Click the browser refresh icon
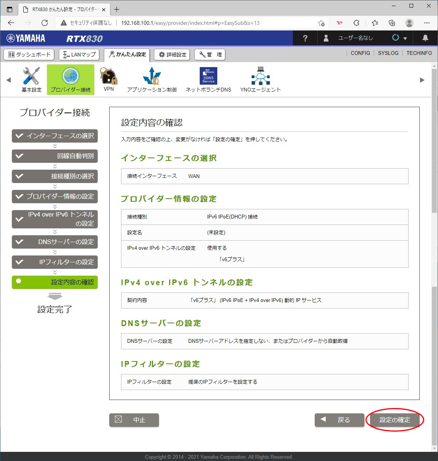 pyautogui.click(x=45, y=23)
